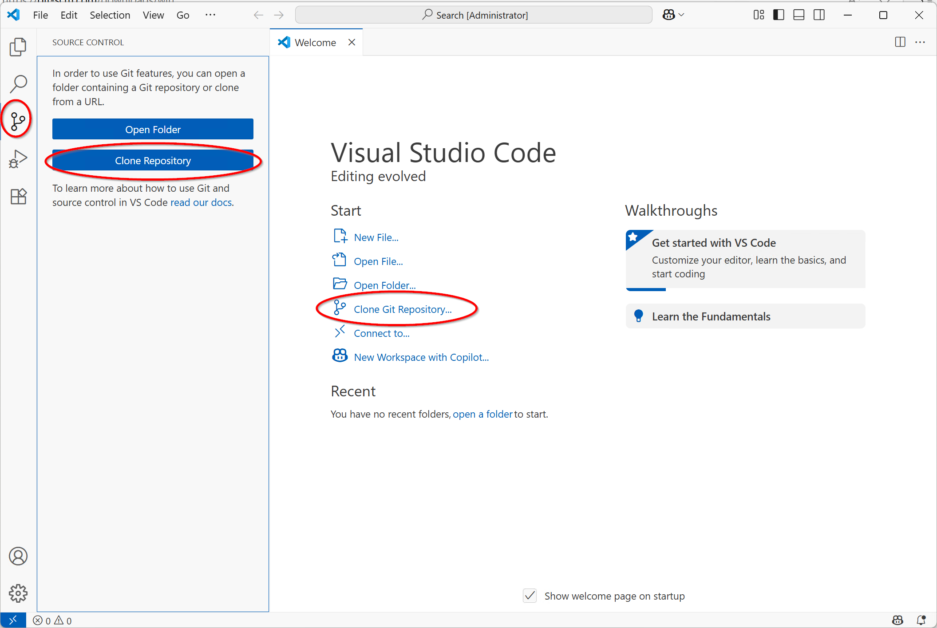Expand the hidden menu items ellipsis
The width and height of the screenshot is (937, 628).
pyautogui.click(x=210, y=15)
